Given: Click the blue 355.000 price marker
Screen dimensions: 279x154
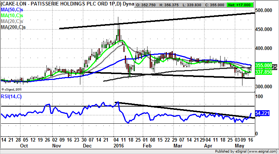Looking at the screenshot, I should pos(263,65).
